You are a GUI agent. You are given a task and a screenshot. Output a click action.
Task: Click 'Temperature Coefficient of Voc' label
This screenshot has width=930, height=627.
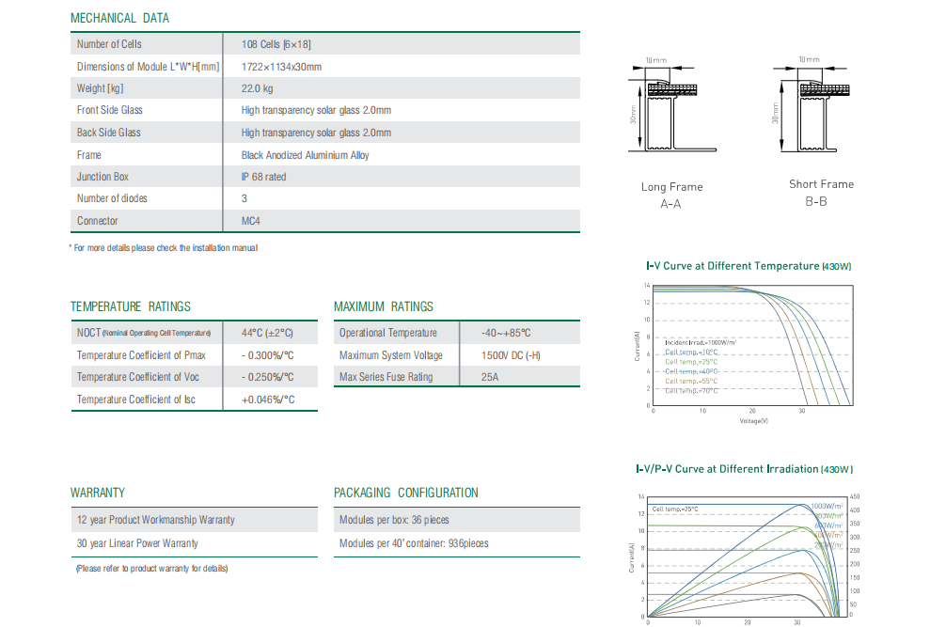(x=137, y=377)
